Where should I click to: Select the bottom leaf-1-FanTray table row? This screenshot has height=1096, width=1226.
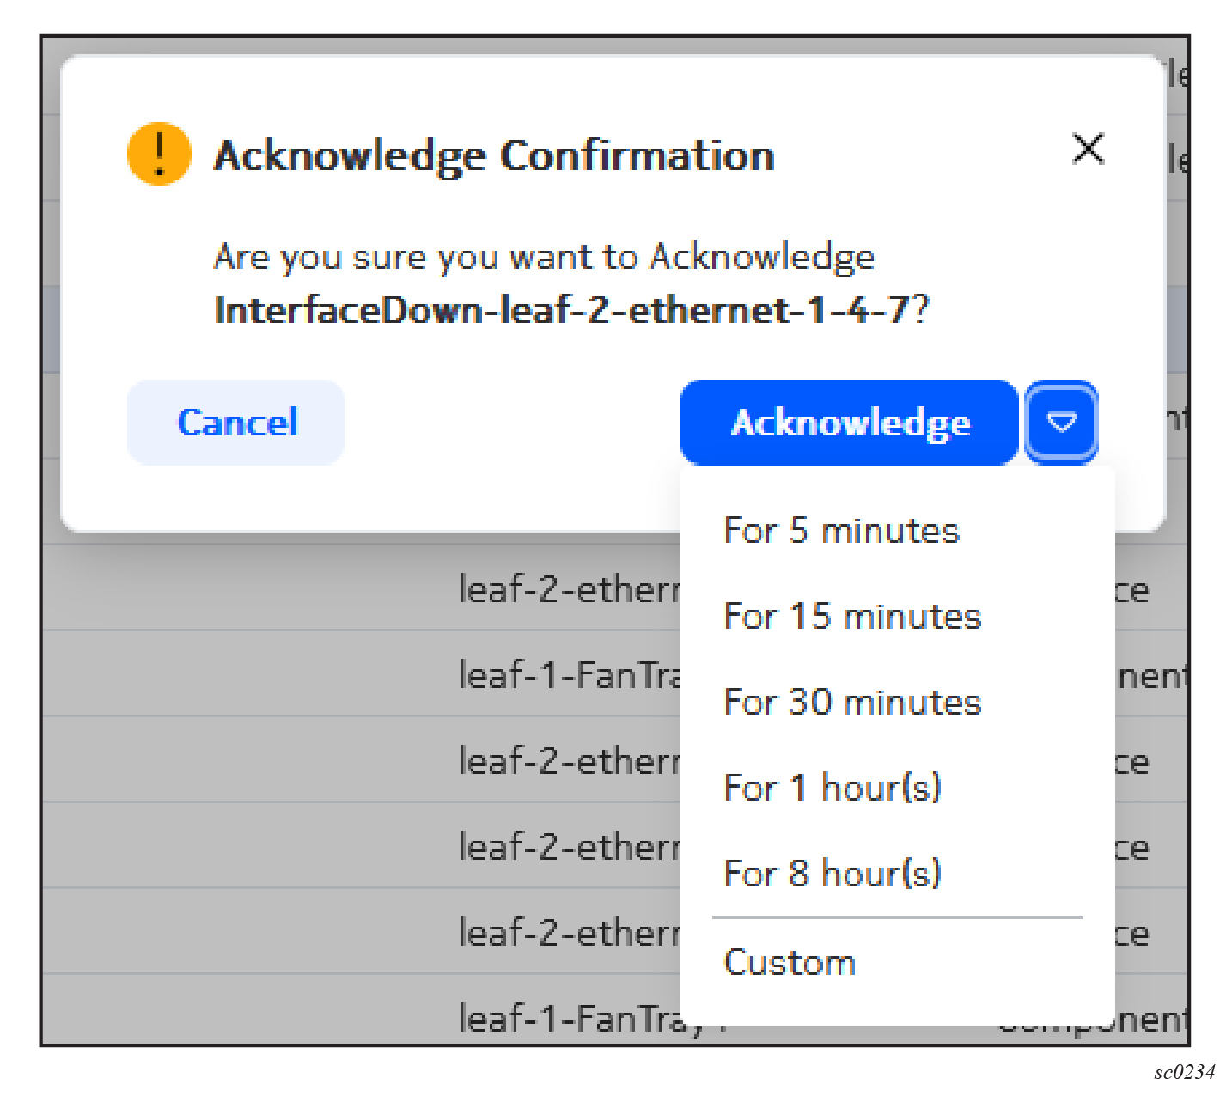tap(567, 1020)
